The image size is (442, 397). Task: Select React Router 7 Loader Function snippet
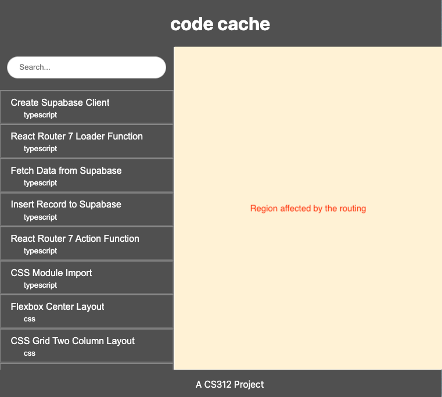pyautogui.click(x=77, y=137)
